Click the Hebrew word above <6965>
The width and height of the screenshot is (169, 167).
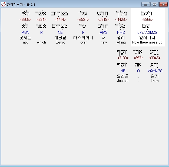(147, 14)
